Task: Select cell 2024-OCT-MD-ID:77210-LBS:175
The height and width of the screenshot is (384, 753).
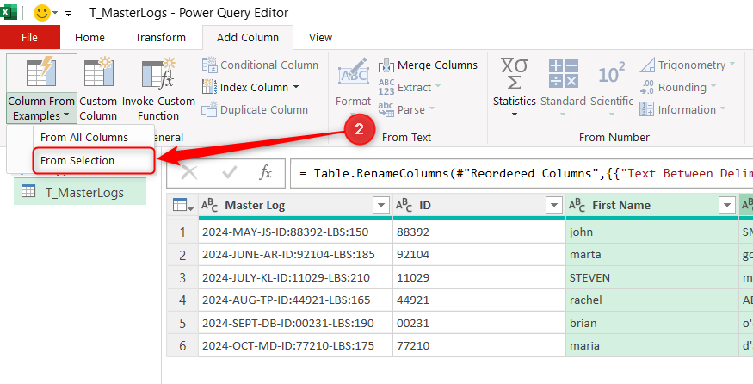Action: coord(295,345)
